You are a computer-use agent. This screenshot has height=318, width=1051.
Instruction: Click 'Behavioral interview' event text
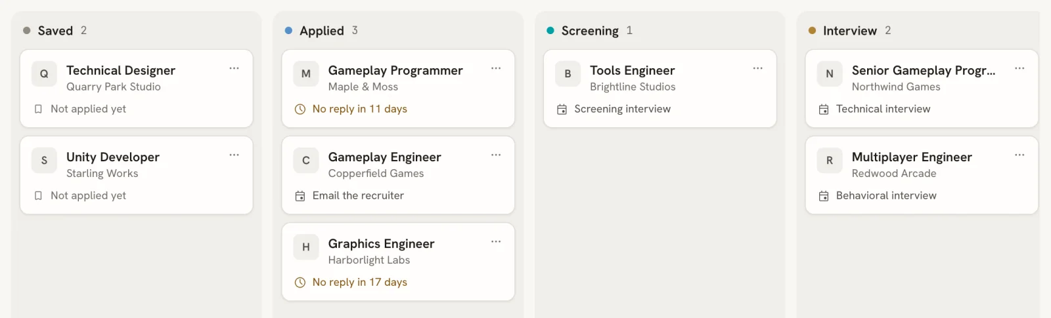pos(886,195)
